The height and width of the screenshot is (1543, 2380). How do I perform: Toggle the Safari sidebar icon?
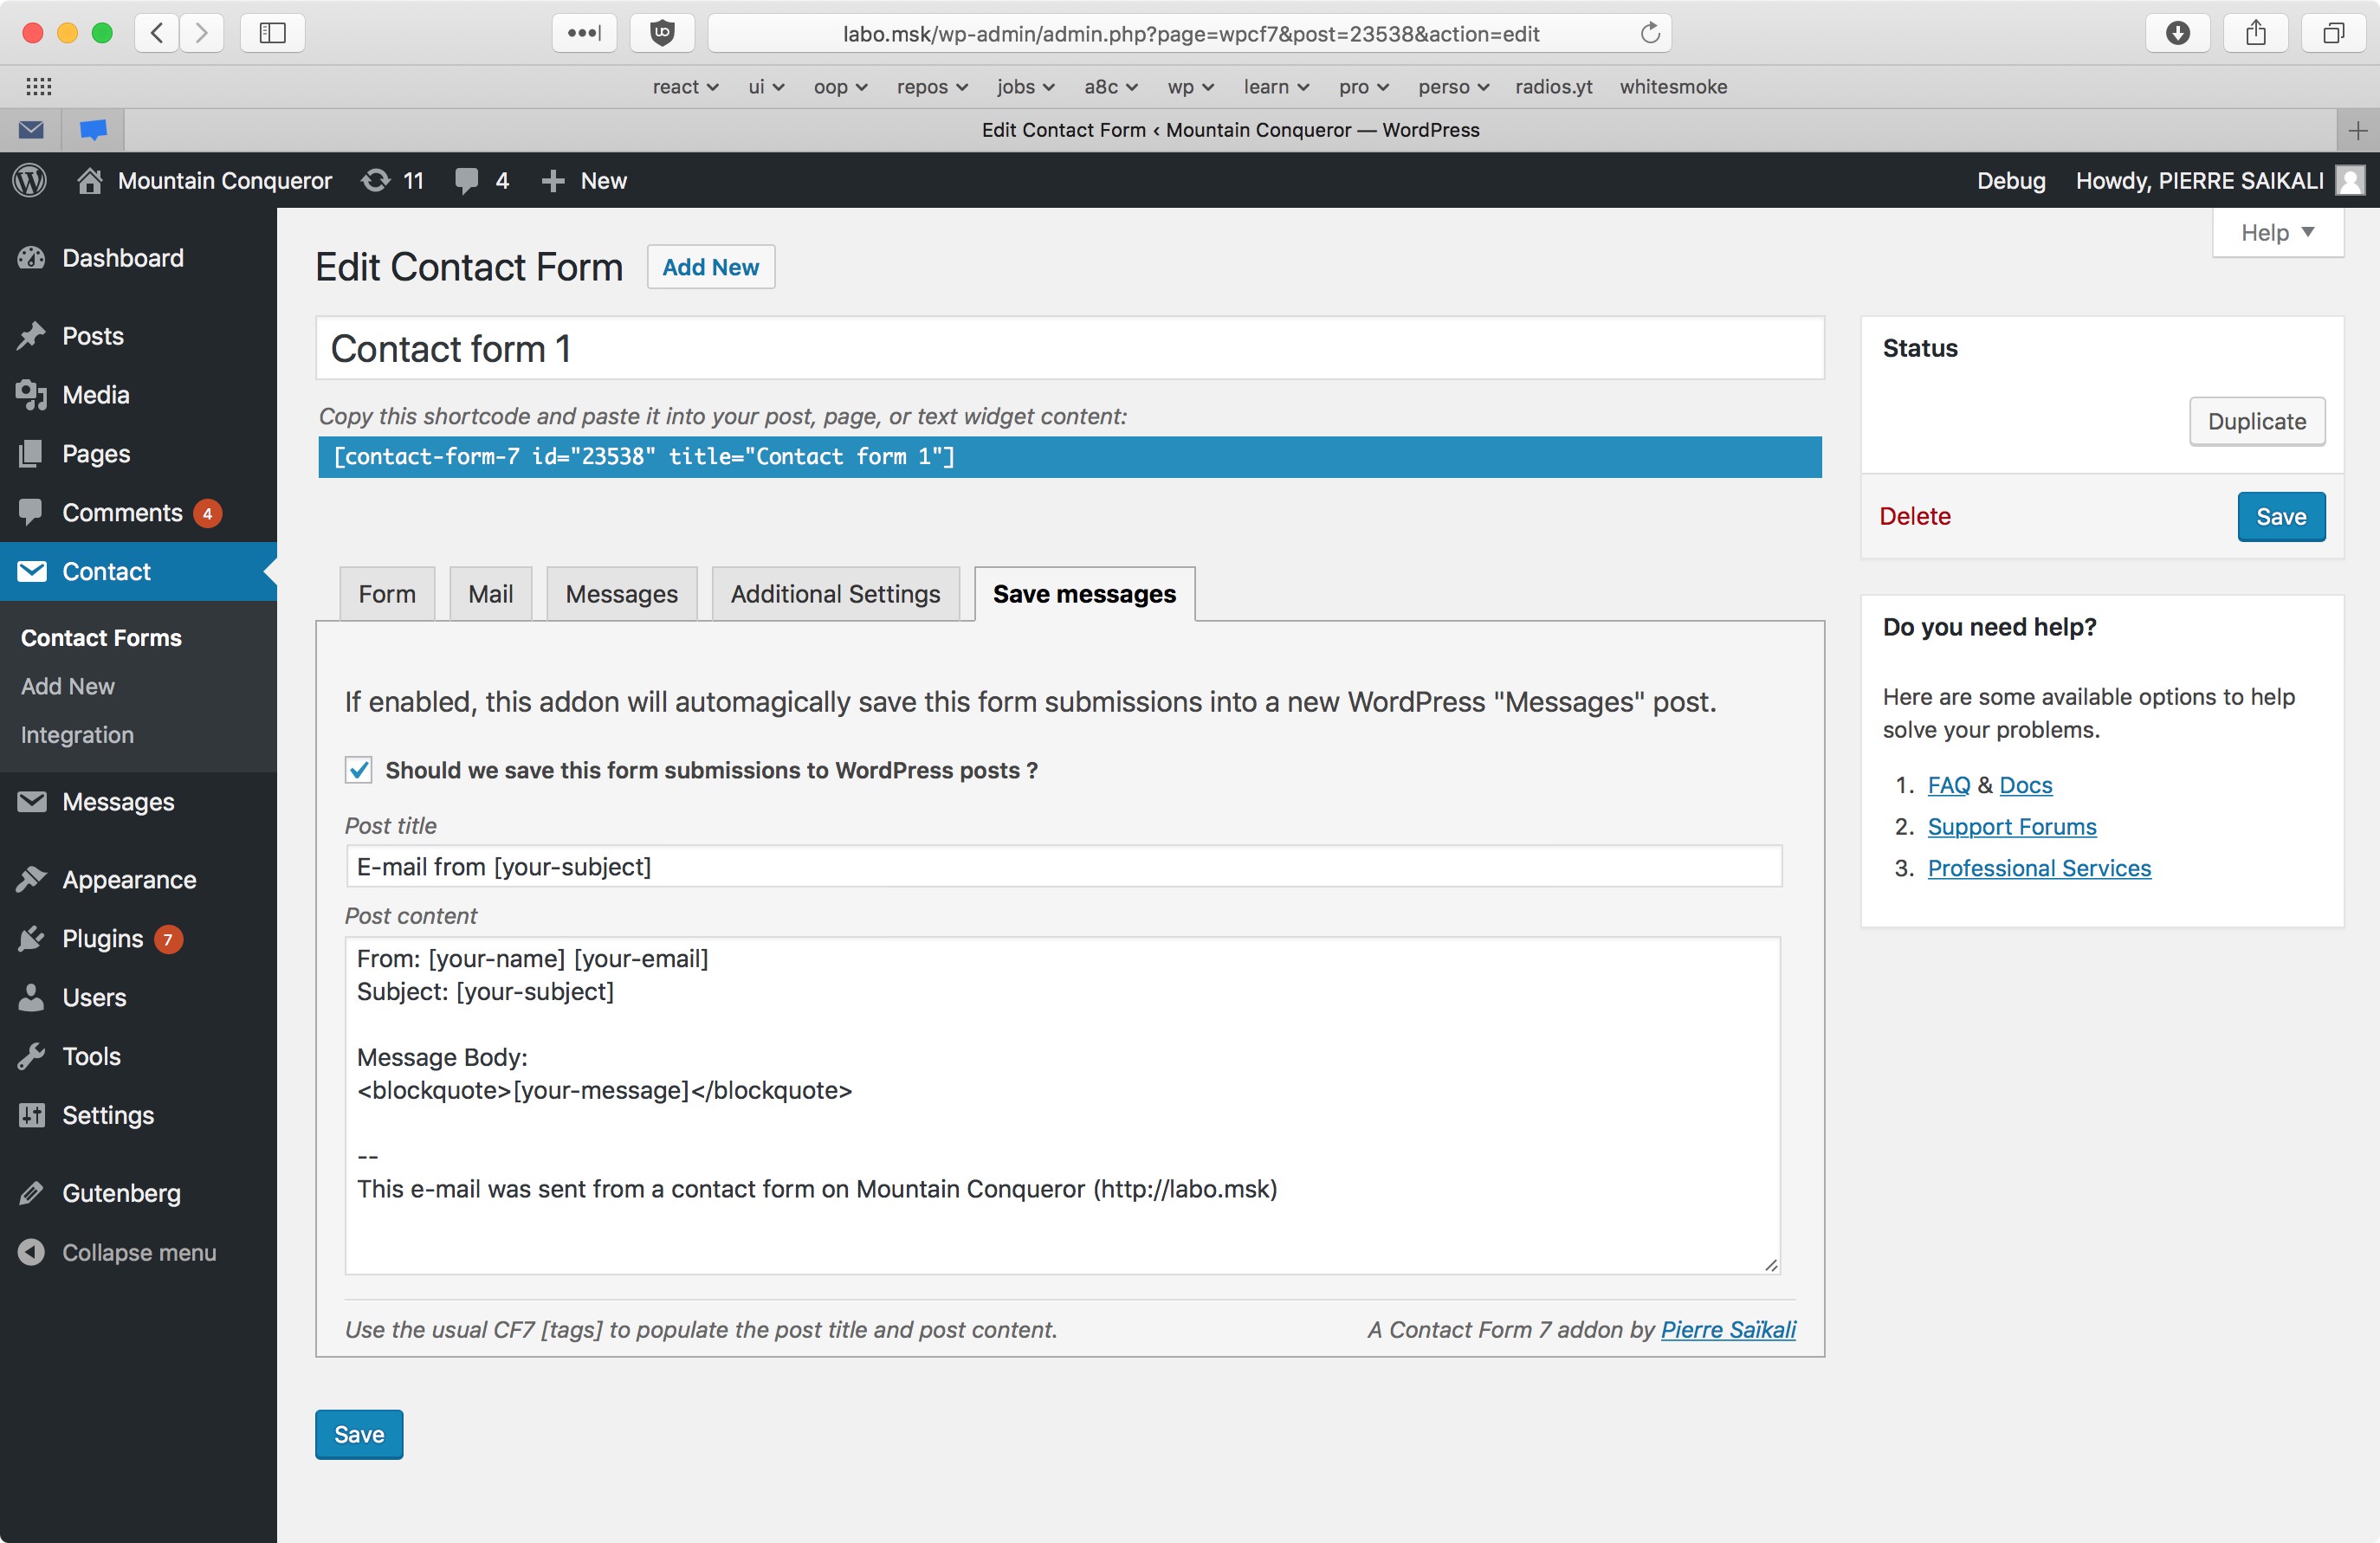pyautogui.click(x=272, y=33)
